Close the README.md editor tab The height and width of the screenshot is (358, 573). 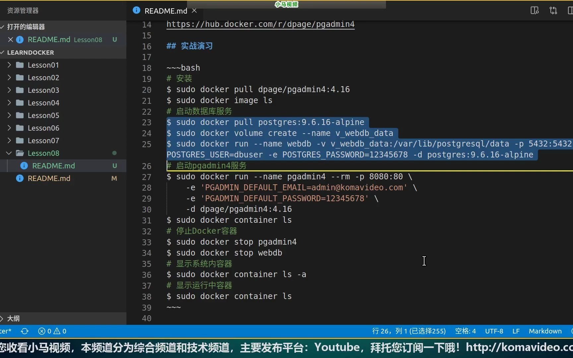[194, 11]
